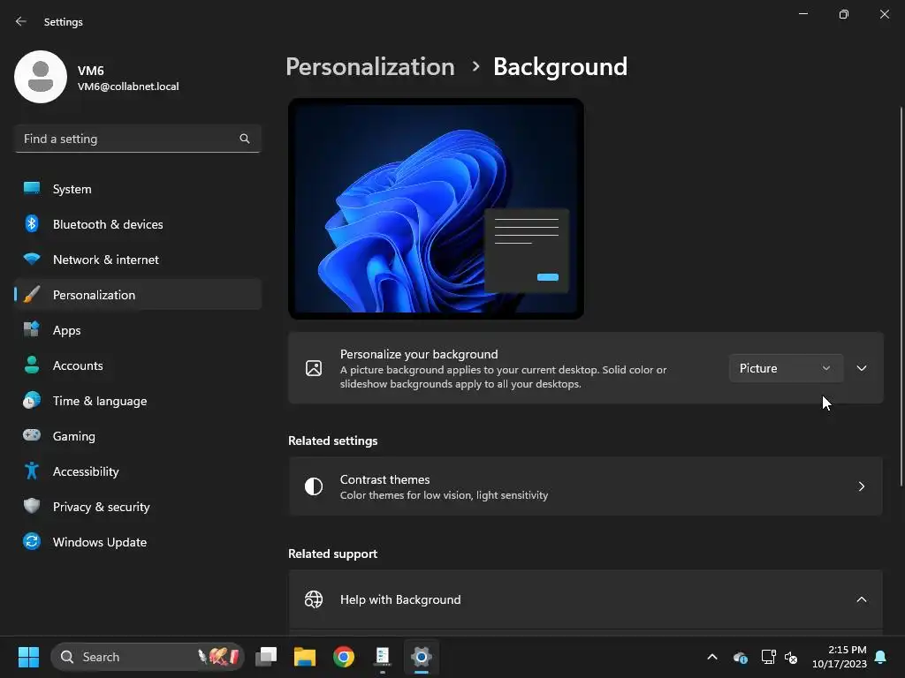The width and height of the screenshot is (905, 678).
Task: Open the Settings gear in the taskbar
Action: pos(422,657)
